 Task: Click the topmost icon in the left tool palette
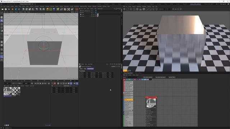click(x=2, y=17)
